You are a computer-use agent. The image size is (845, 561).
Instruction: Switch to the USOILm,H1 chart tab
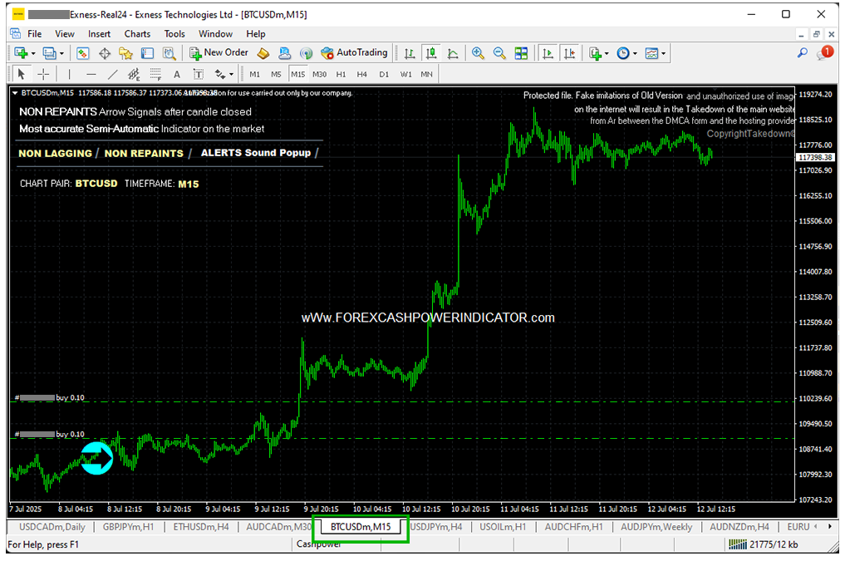[x=503, y=527]
